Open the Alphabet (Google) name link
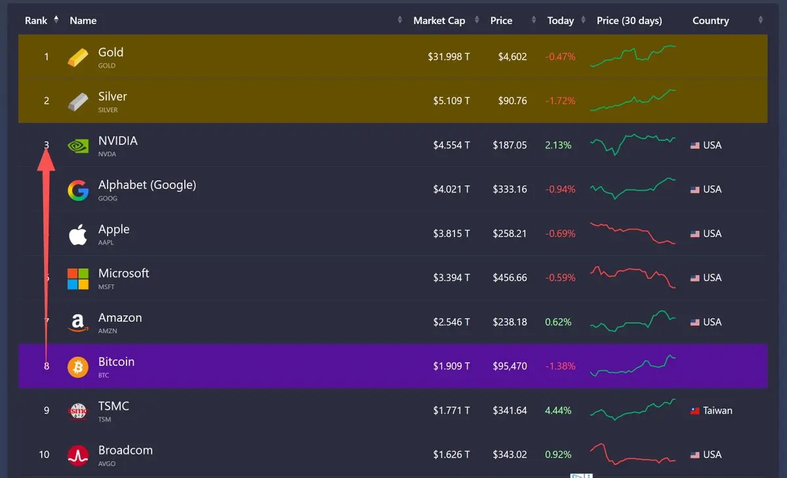Viewport: 787px width, 478px height. pos(147,185)
